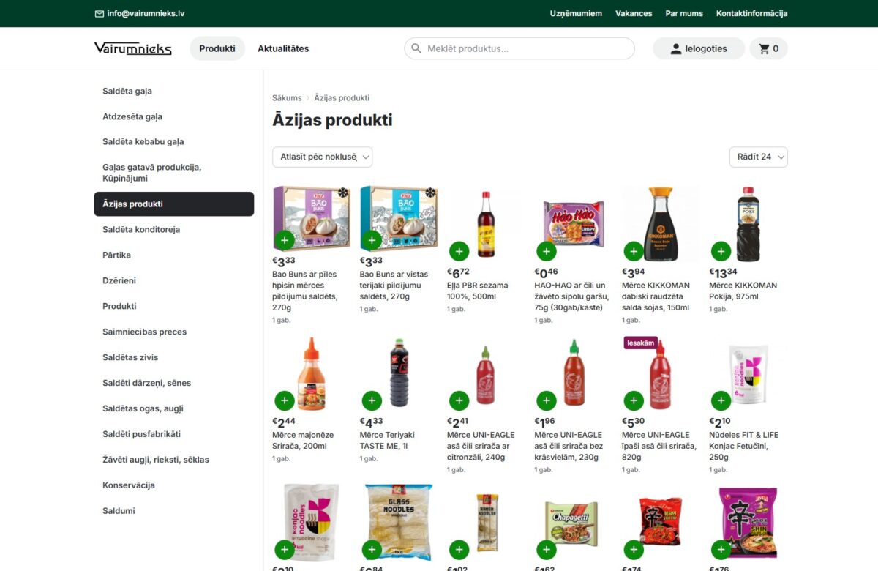Select the Saldēta gaļa category

click(x=127, y=91)
